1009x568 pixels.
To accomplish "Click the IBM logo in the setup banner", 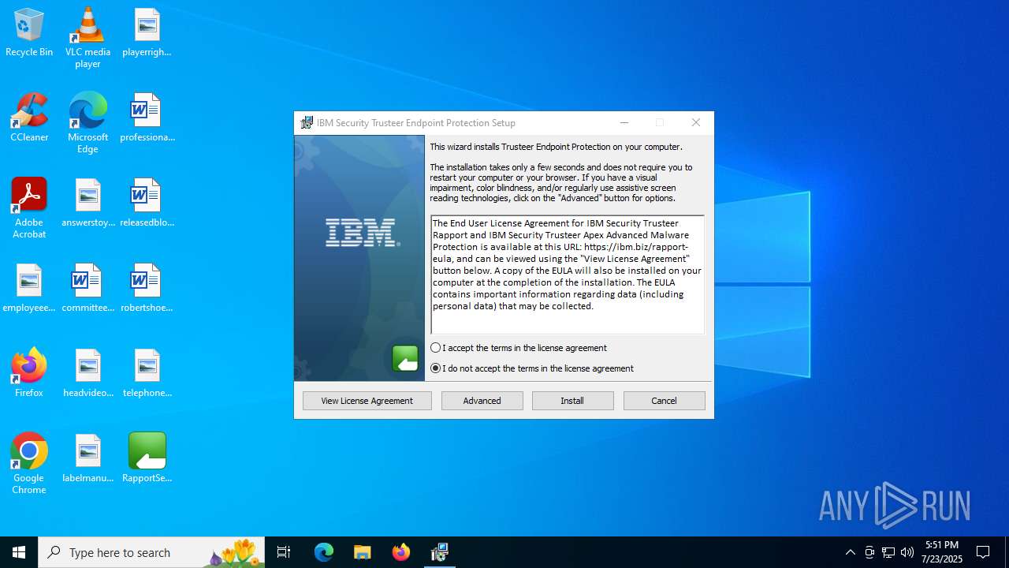I will 363,234.
